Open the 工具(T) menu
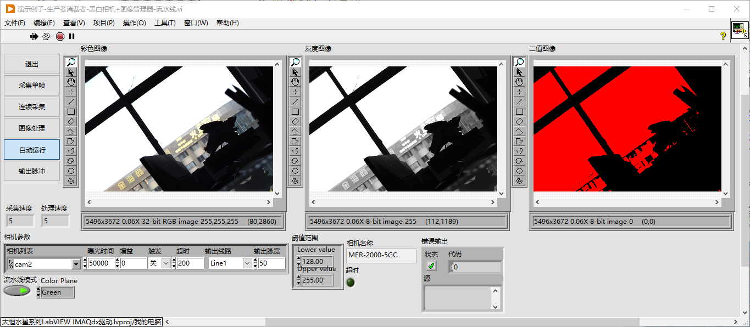The width and height of the screenshot is (750, 327). (x=165, y=23)
